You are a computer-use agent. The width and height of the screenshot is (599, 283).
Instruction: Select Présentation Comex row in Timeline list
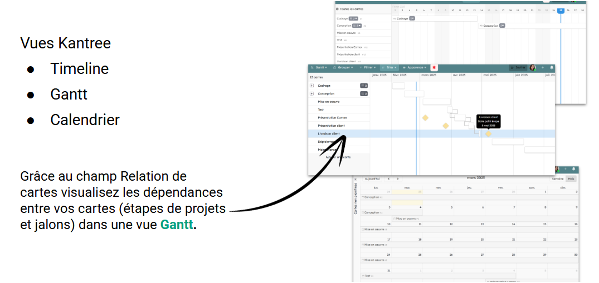[363, 47]
